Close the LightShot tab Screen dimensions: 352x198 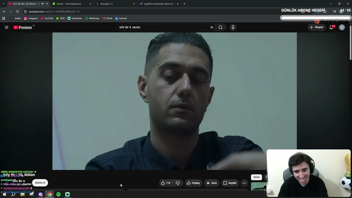point(178,4)
